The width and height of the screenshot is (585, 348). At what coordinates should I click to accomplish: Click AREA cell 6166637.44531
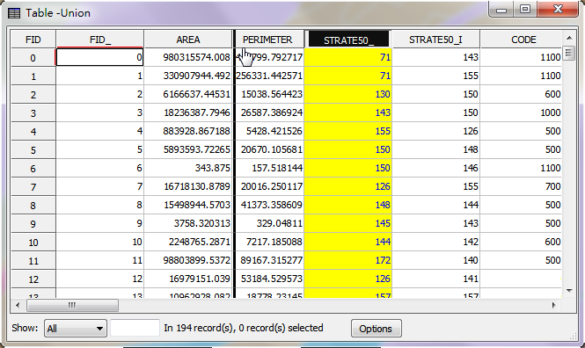(x=188, y=94)
